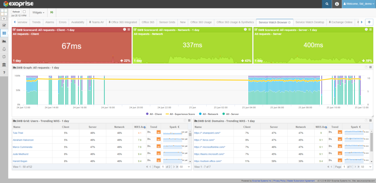Open Domains grid rows-per-page dropdown
The image size is (376, 183).
(366, 167)
